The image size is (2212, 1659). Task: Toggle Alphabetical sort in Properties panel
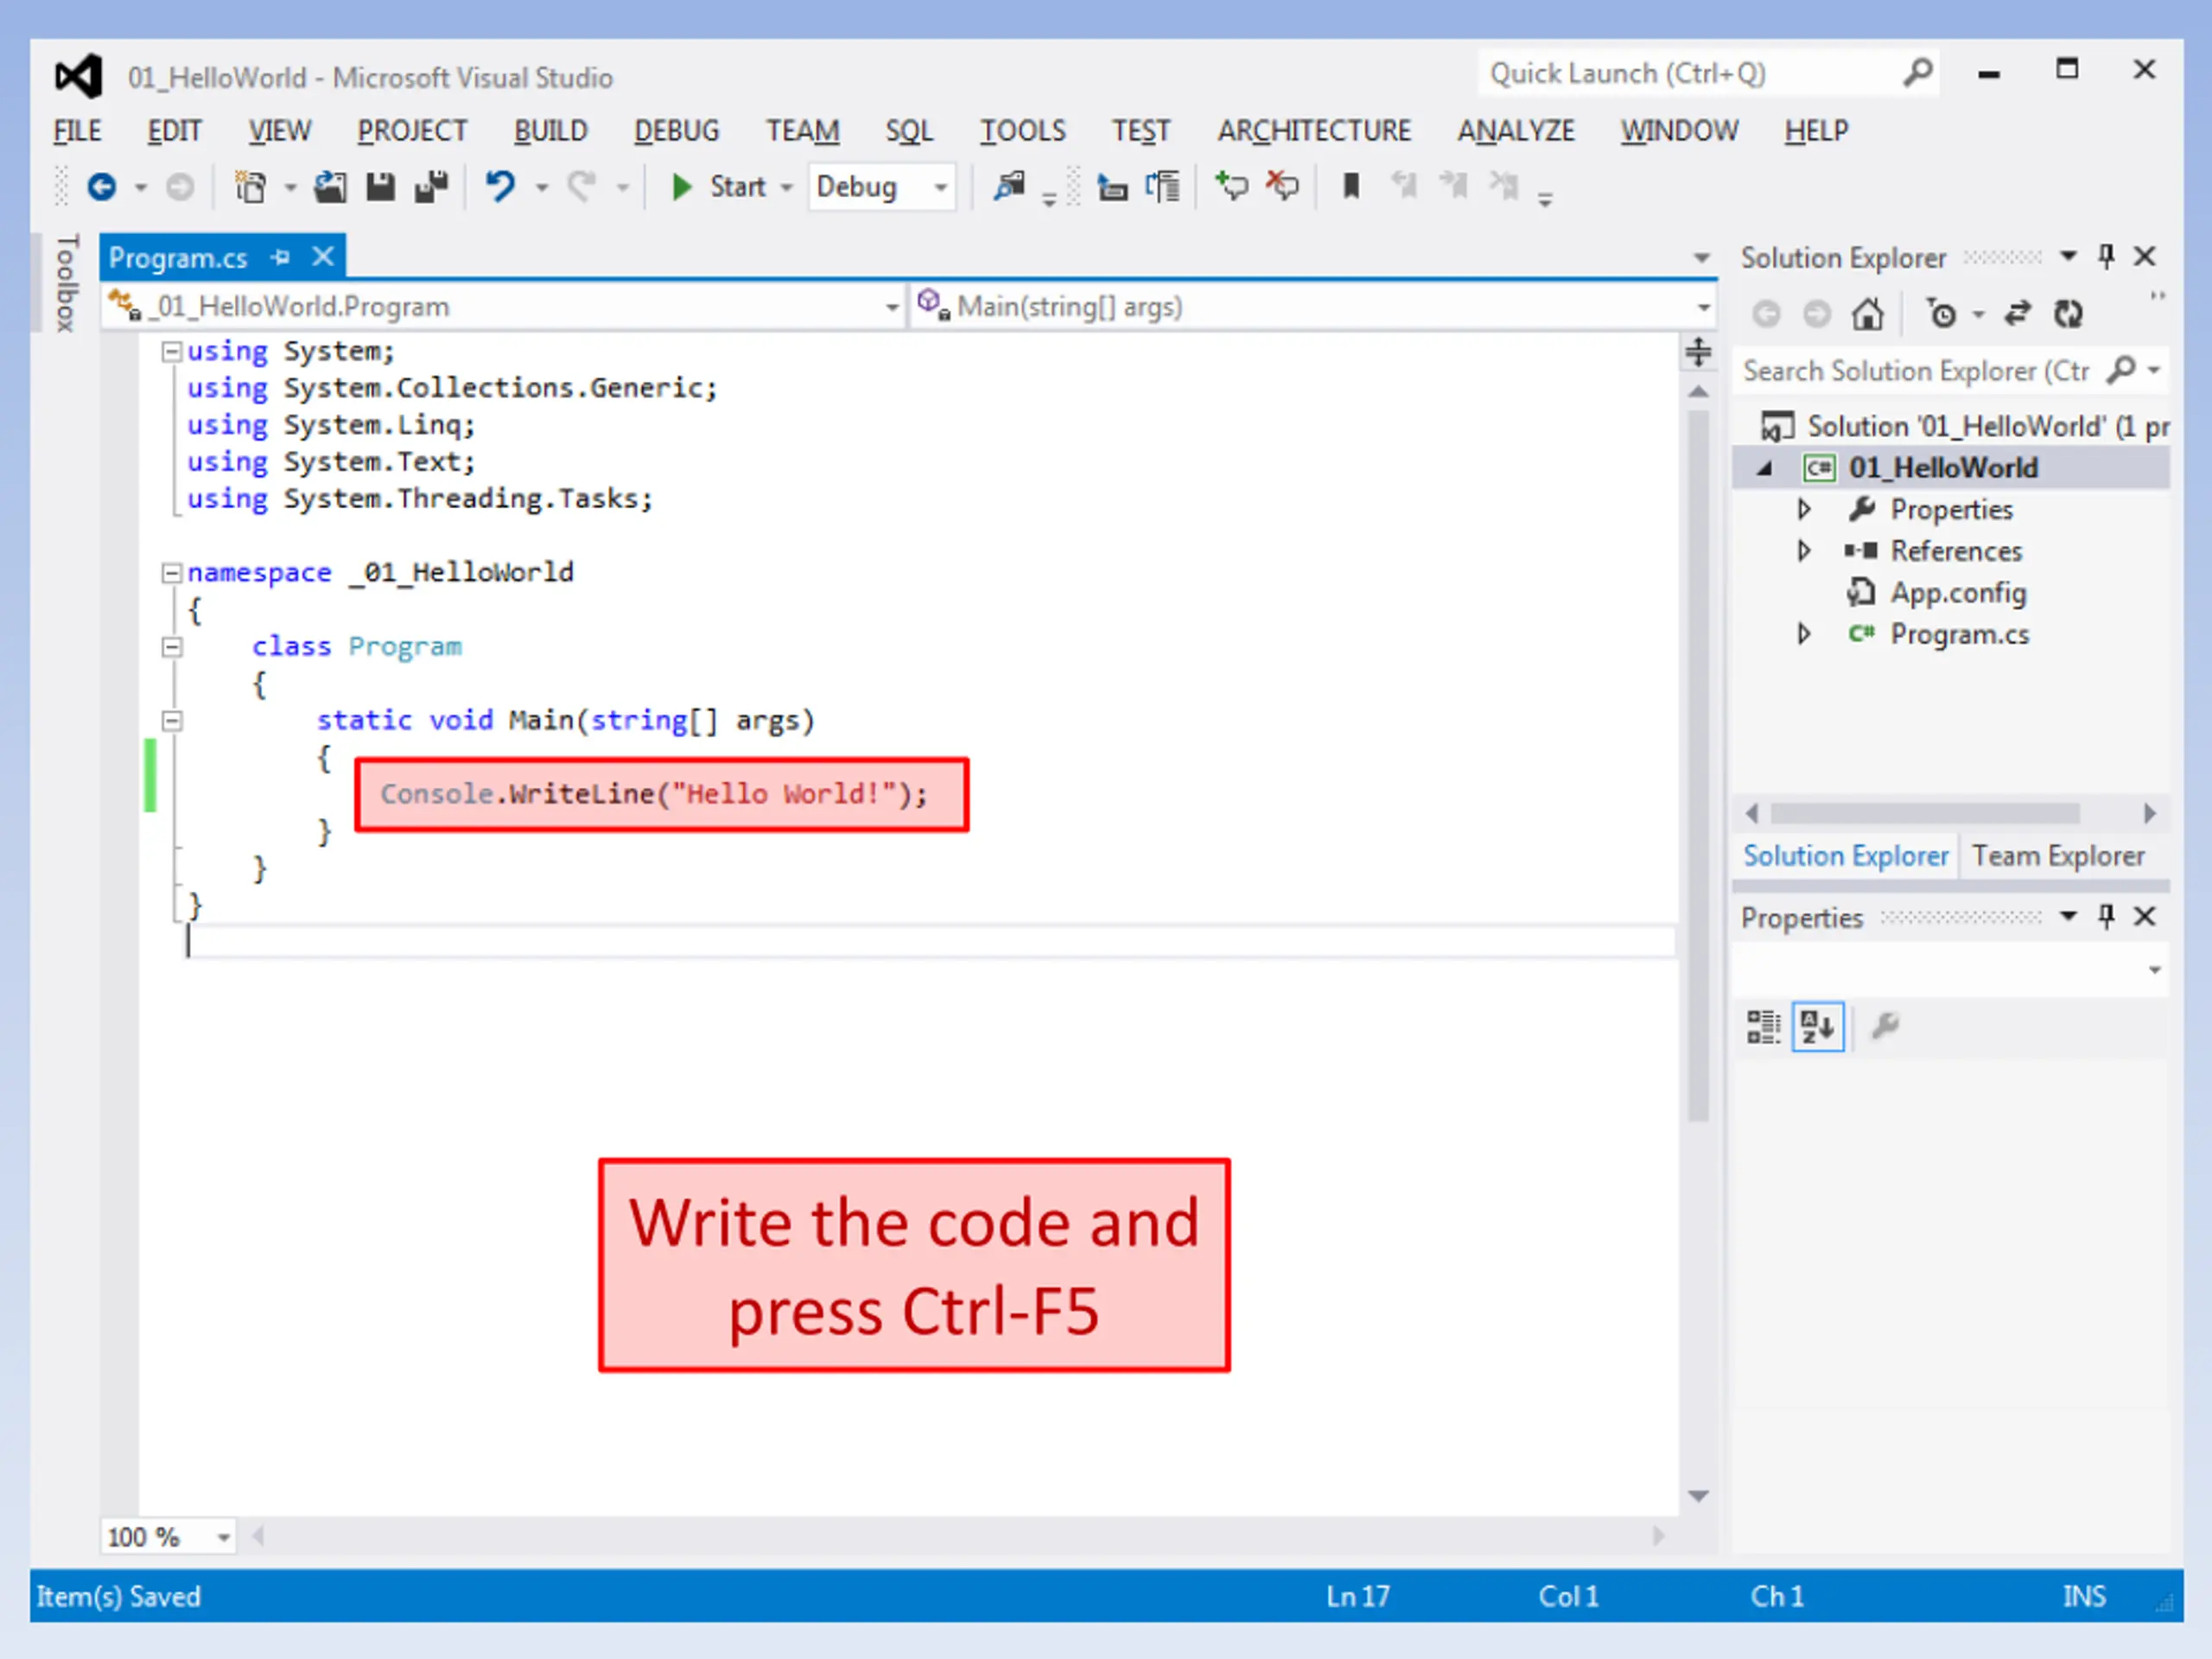point(1817,1026)
